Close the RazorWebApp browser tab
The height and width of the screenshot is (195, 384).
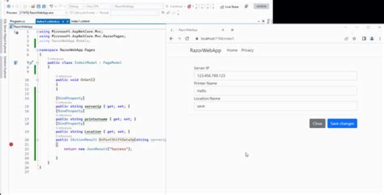click(223, 30)
